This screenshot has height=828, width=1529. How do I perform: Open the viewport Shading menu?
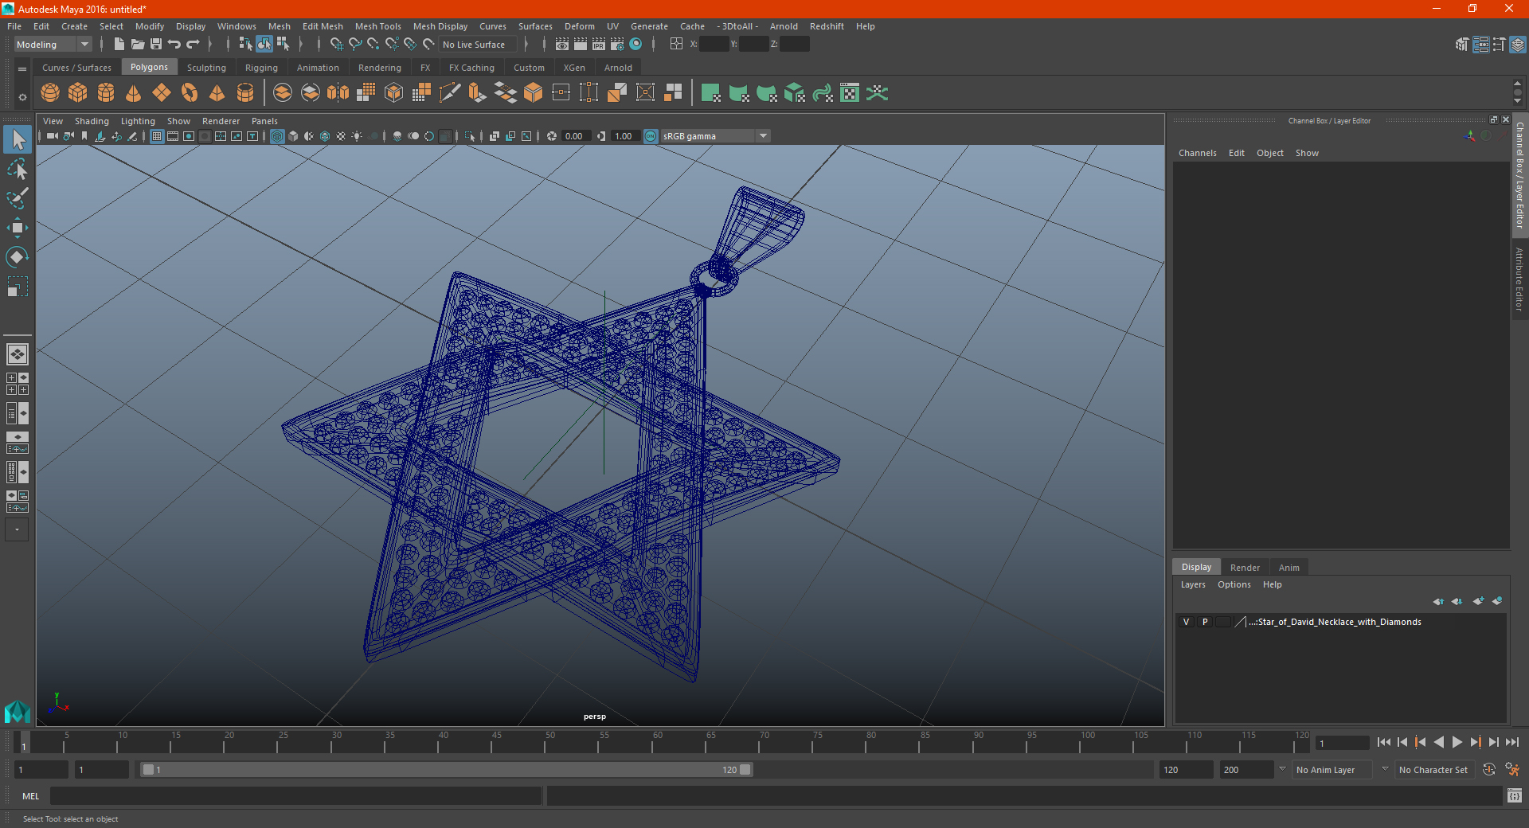[x=92, y=121]
